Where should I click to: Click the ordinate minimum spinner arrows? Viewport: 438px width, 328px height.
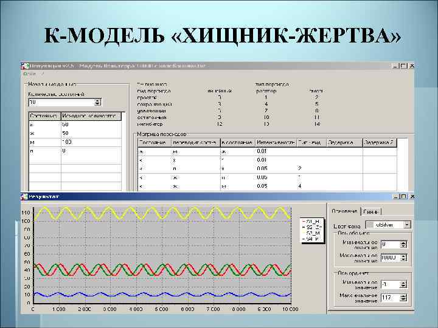[x=403, y=284]
